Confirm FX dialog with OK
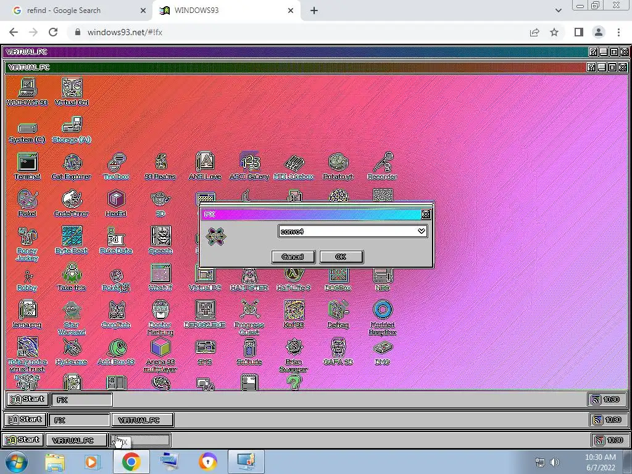This screenshot has width=632, height=474. [341, 257]
